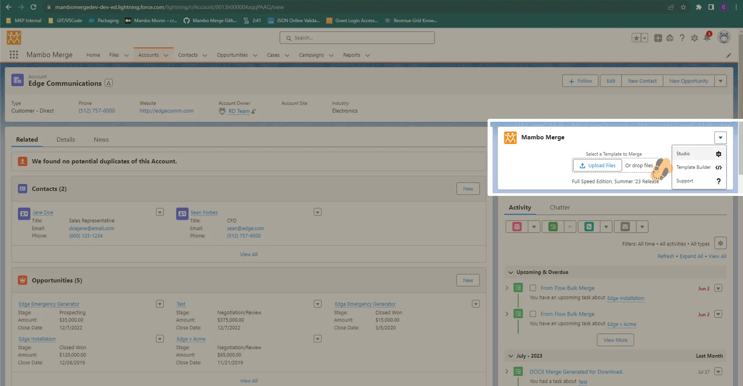The width and height of the screenshot is (743, 386).
Task: Open browser extensions puzzle icon
Action: coord(698,7)
